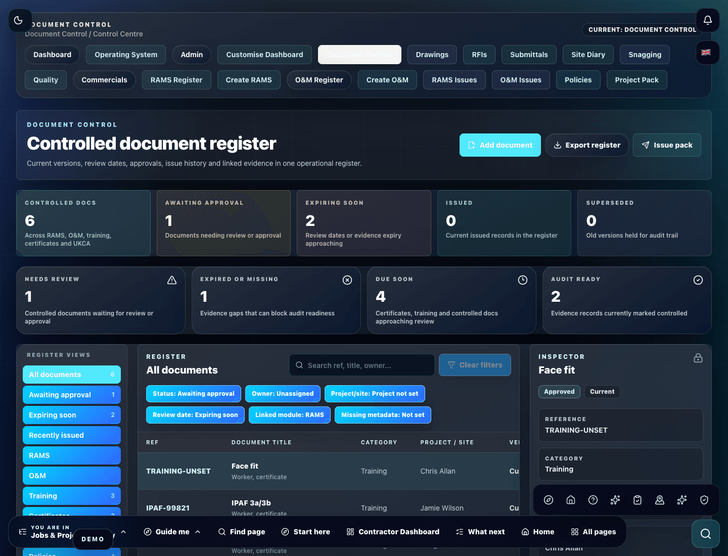Open the Project Pack nav tab
The height and width of the screenshot is (556, 728).
(x=636, y=80)
